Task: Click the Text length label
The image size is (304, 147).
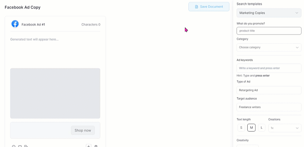Action: point(243,119)
